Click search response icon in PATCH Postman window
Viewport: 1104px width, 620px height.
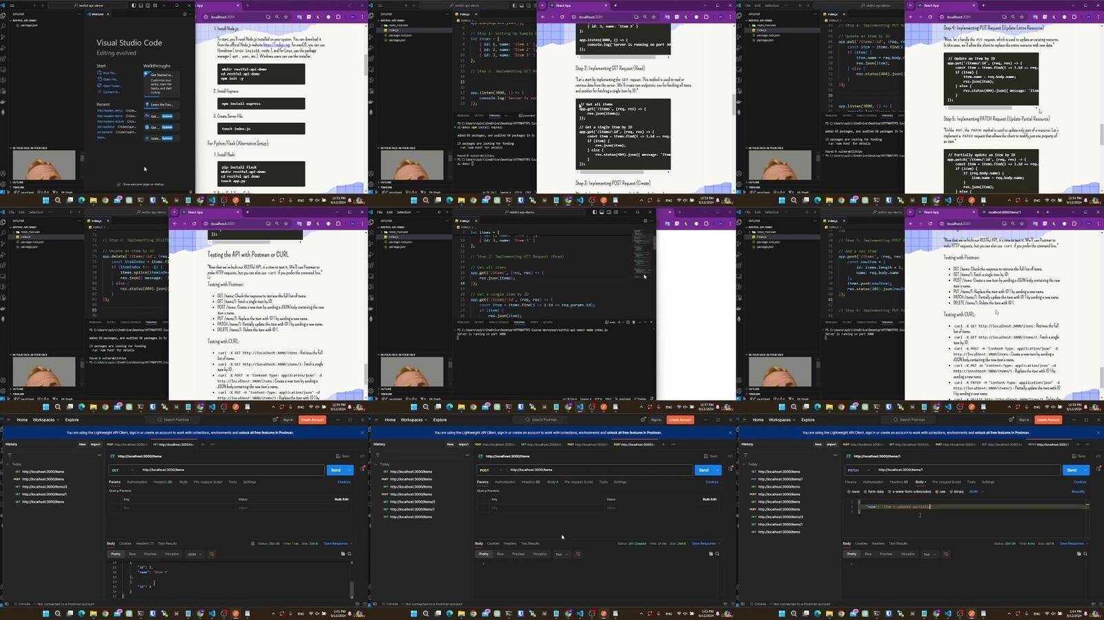(1085, 554)
